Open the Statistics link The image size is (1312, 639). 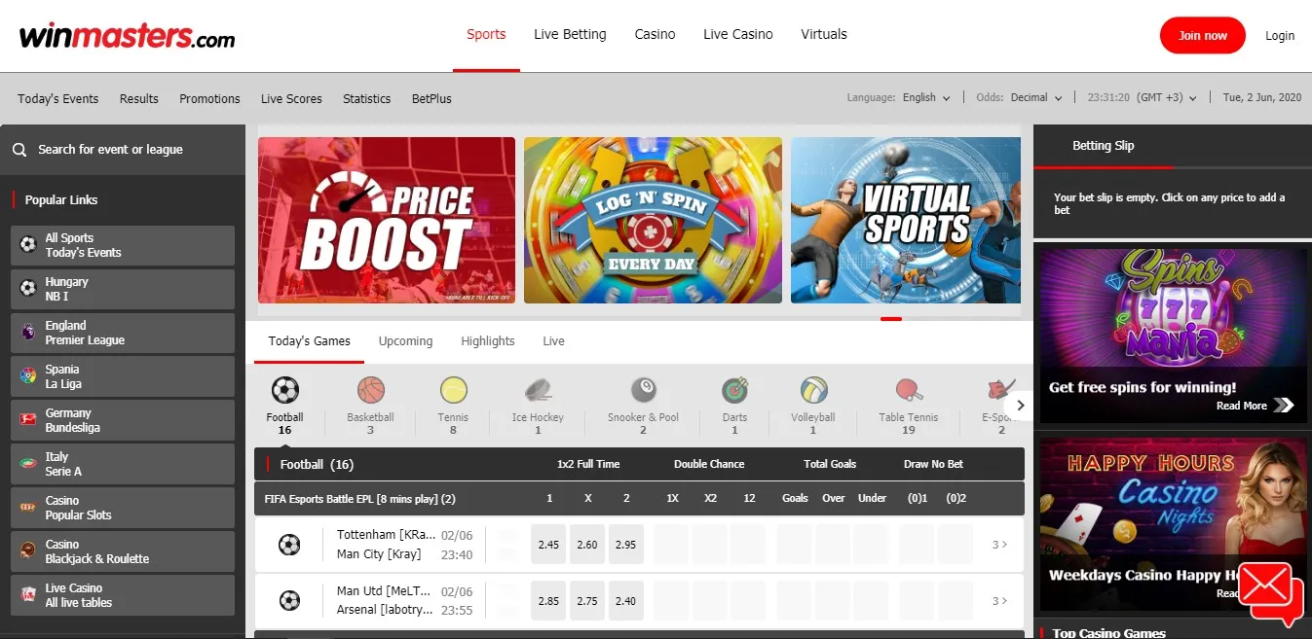pyautogui.click(x=366, y=98)
